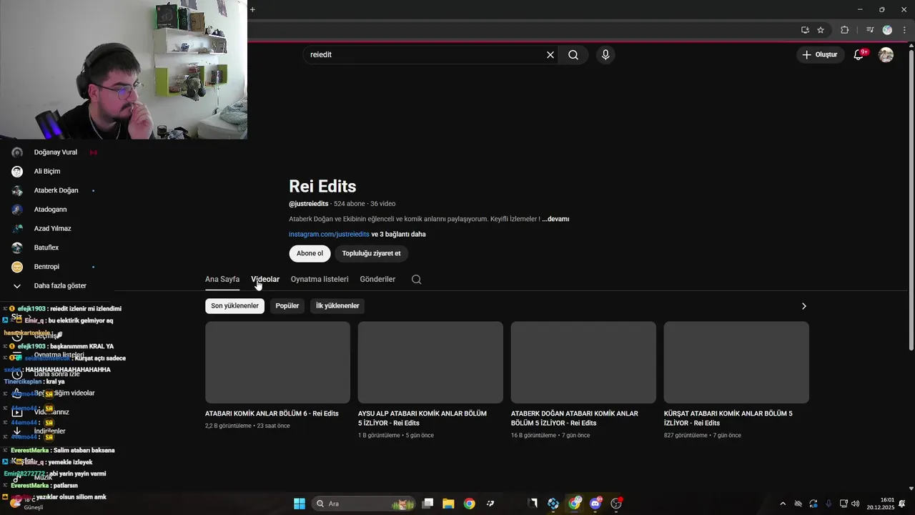The image size is (915, 515).
Task: Click Topluluğu ziyaret et button
Action: coord(371,253)
